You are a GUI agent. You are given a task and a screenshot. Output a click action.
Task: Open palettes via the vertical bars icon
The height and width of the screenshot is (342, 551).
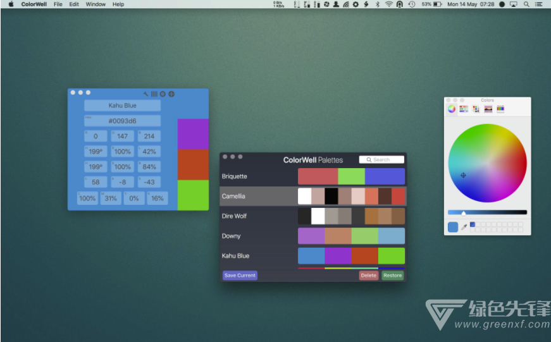[154, 94]
